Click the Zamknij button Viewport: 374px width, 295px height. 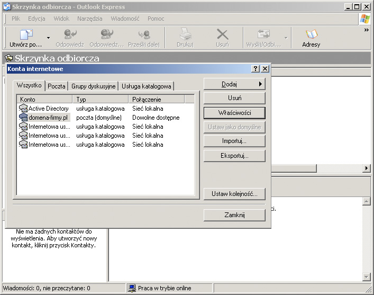234,215
